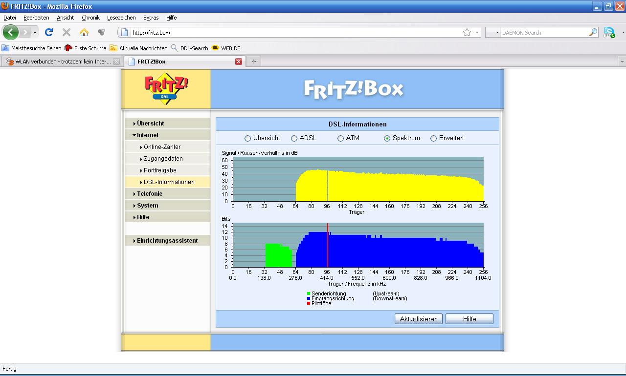This screenshot has height=376, width=626.
Task: Select the Erweitert radio button
Action: click(433, 139)
